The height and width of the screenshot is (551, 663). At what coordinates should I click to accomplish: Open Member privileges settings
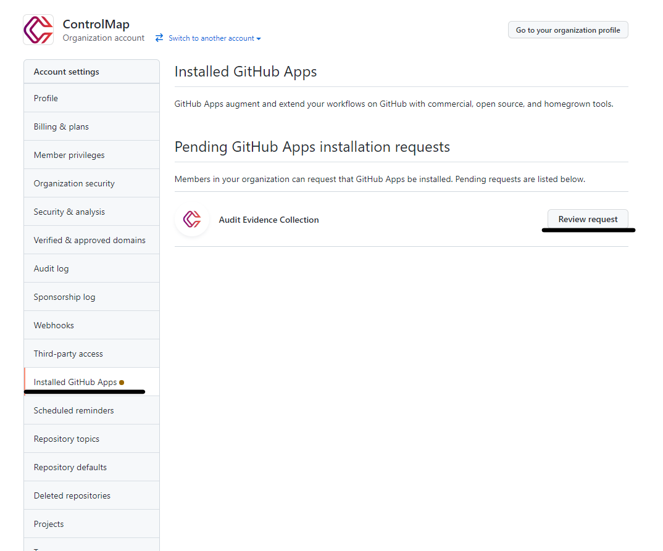[67, 154]
